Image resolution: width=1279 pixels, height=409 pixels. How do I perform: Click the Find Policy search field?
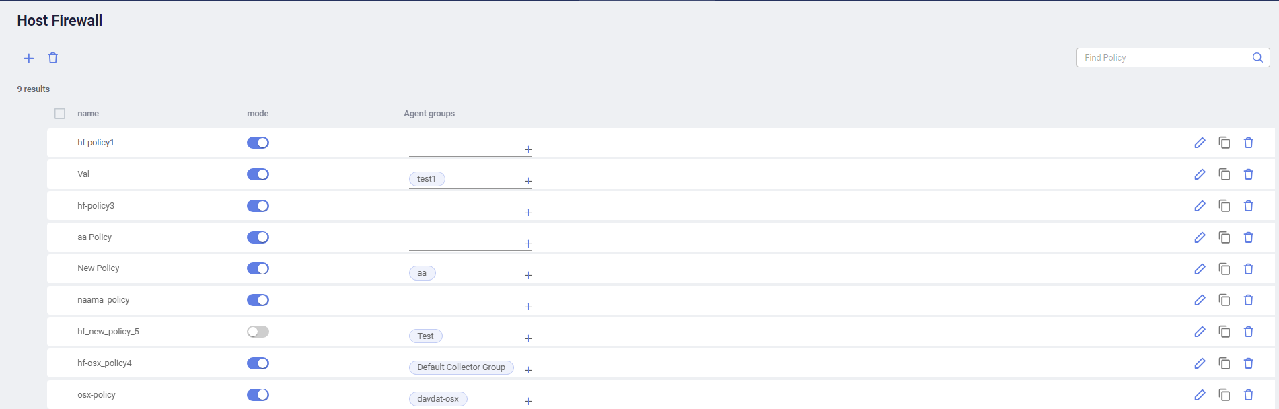pyautogui.click(x=1164, y=58)
